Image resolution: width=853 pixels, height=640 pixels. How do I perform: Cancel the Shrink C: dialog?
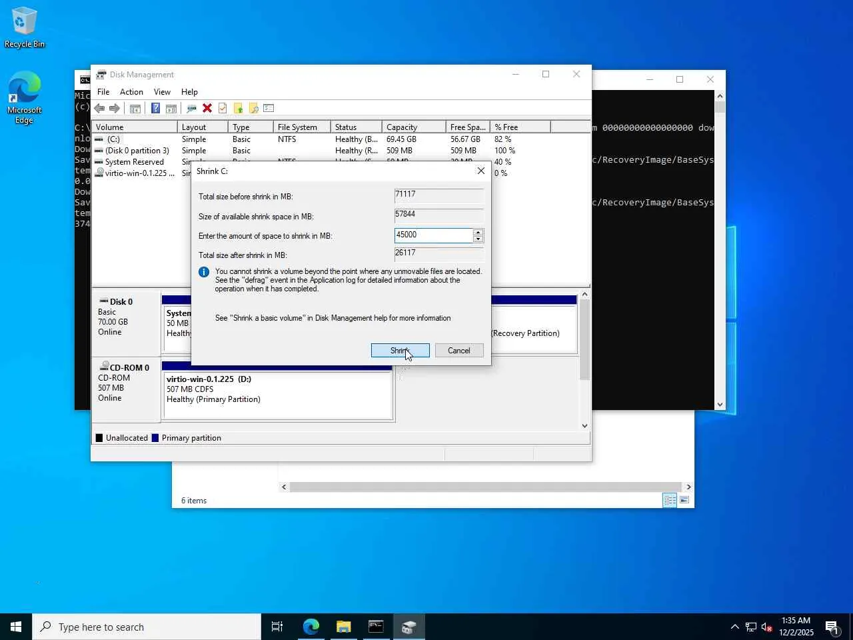458,351
